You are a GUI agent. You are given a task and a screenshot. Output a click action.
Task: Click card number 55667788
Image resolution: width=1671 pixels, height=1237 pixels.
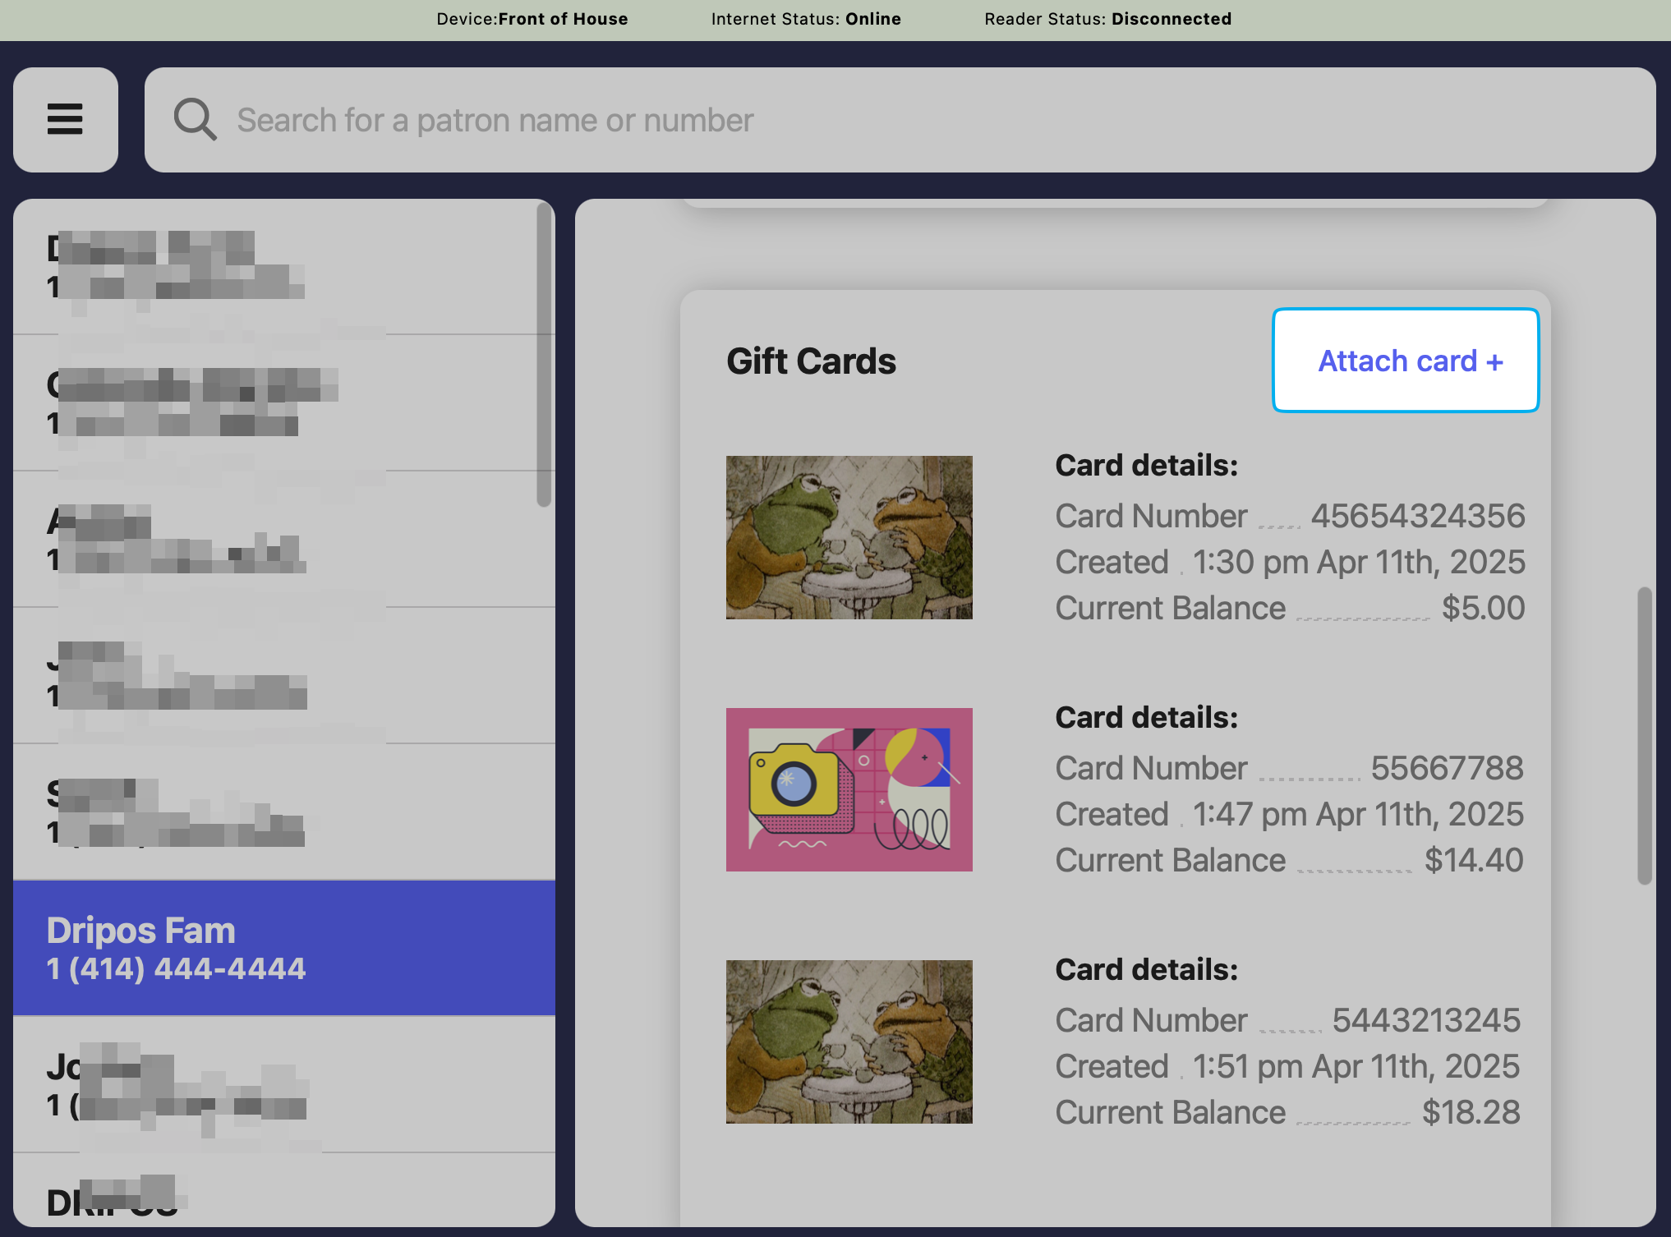(x=1447, y=768)
